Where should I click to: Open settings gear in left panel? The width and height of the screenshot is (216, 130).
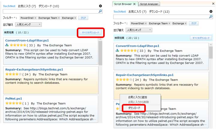point(100,6)
